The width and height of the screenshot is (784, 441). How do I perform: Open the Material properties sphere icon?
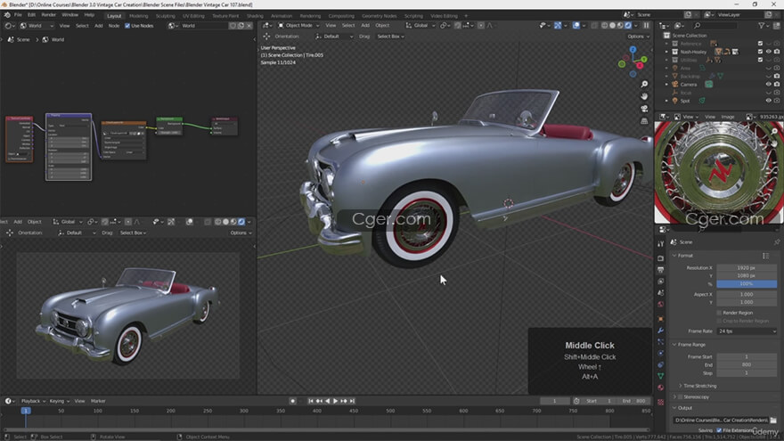(660, 388)
